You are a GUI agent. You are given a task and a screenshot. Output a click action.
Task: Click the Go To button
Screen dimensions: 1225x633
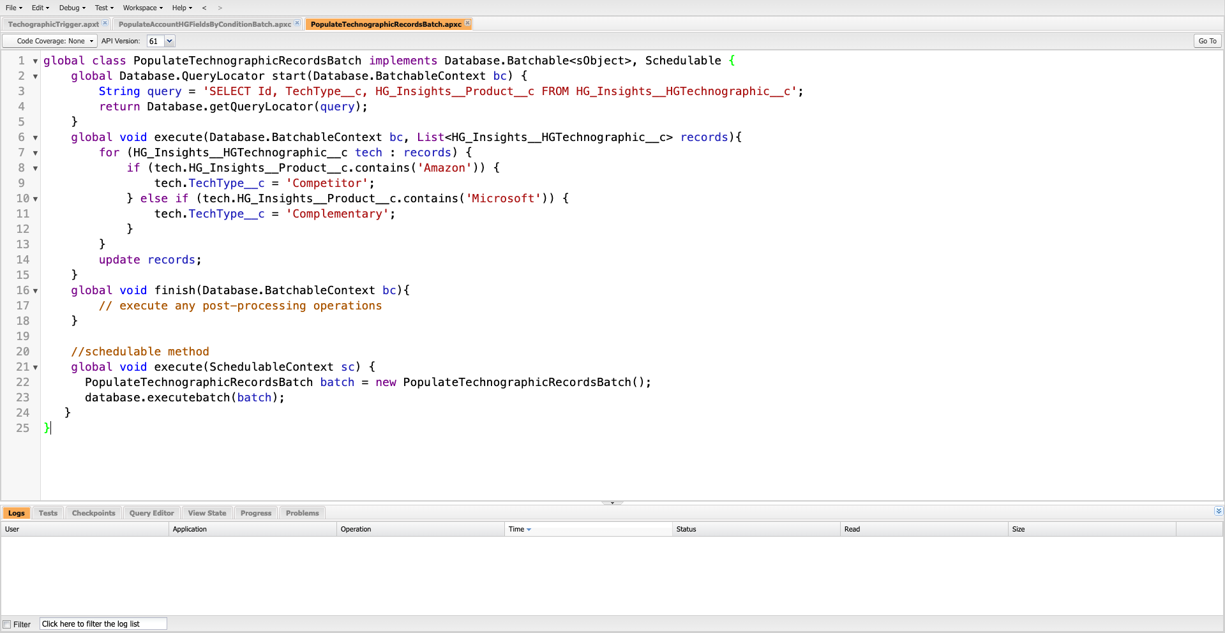pyautogui.click(x=1207, y=41)
